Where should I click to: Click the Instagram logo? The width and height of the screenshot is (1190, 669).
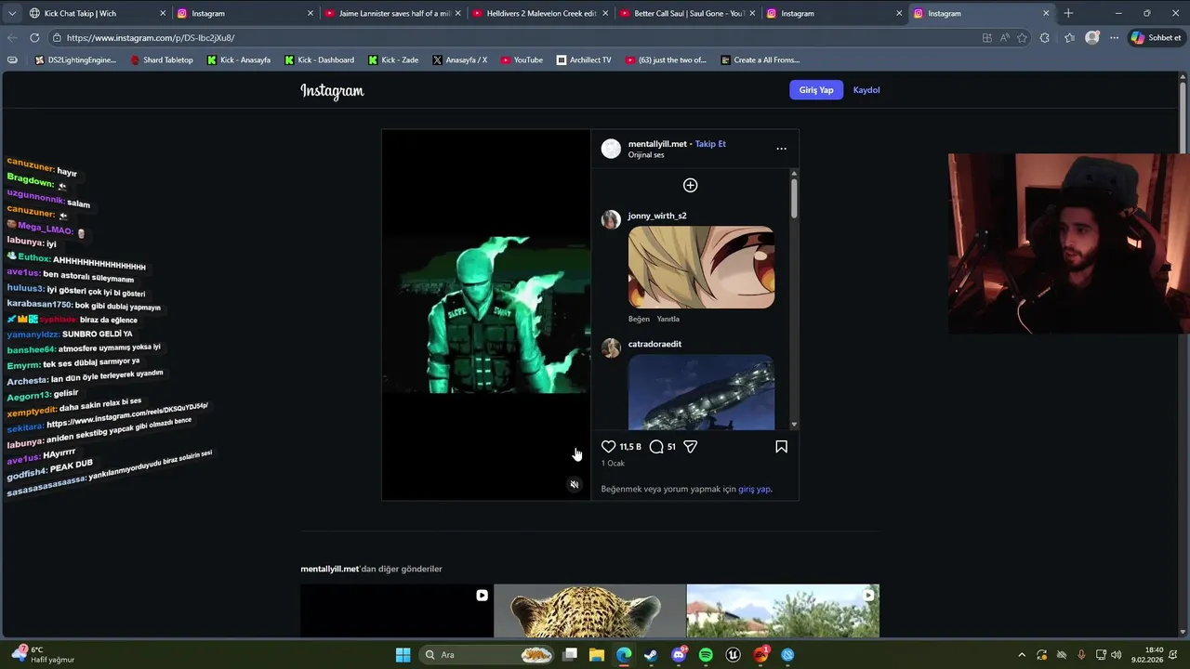[x=332, y=90]
